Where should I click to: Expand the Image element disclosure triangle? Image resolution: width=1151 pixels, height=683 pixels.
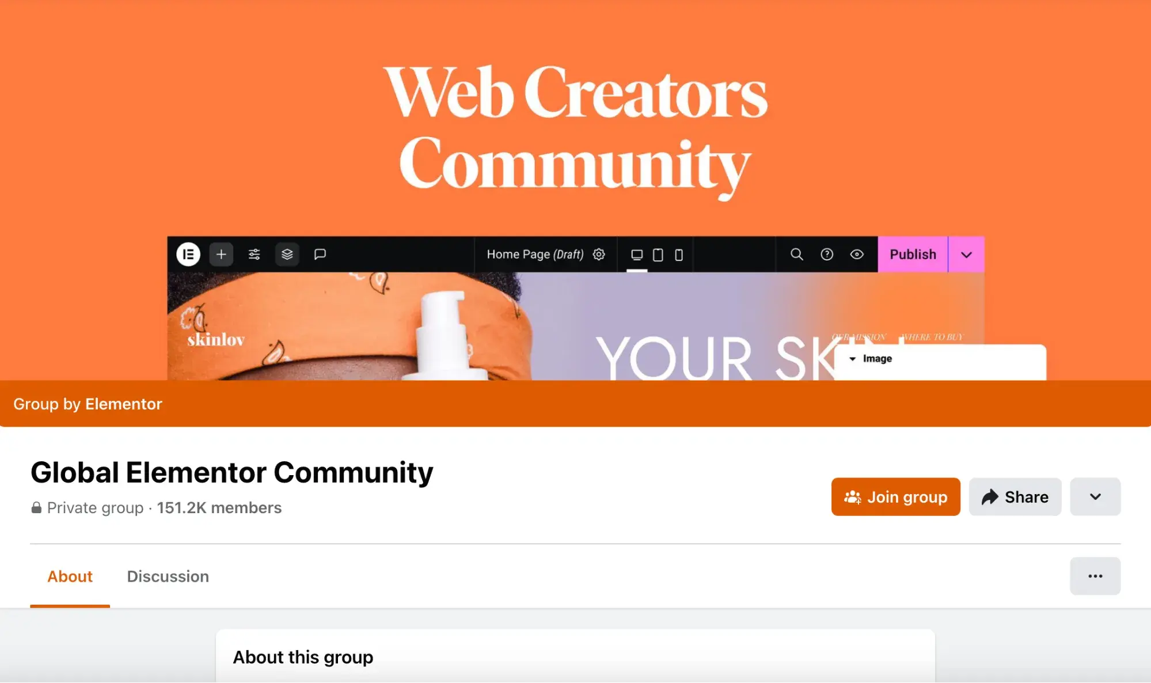851,359
